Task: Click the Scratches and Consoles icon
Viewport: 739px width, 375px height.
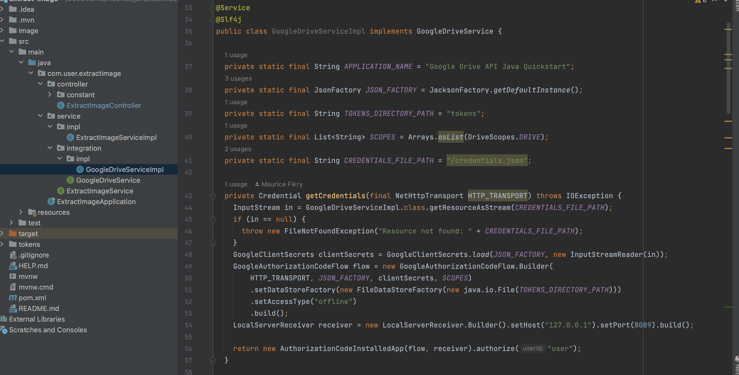Action: point(4,330)
